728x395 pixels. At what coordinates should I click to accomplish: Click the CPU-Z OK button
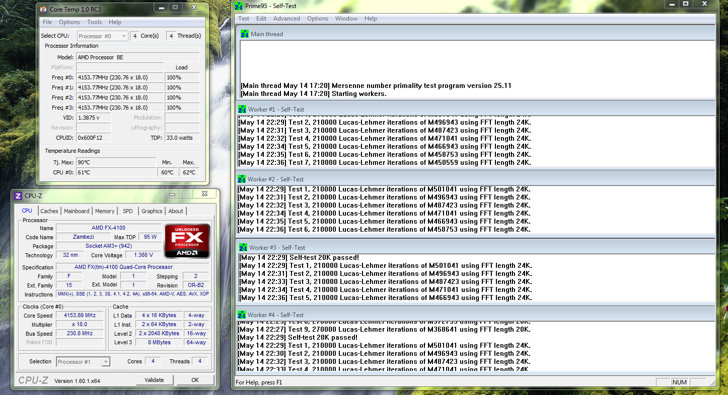click(x=195, y=380)
